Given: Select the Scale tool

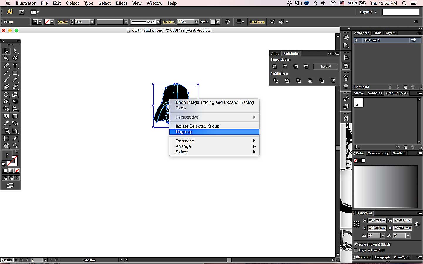Looking at the screenshot, I should pyautogui.click(x=15, y=94).
